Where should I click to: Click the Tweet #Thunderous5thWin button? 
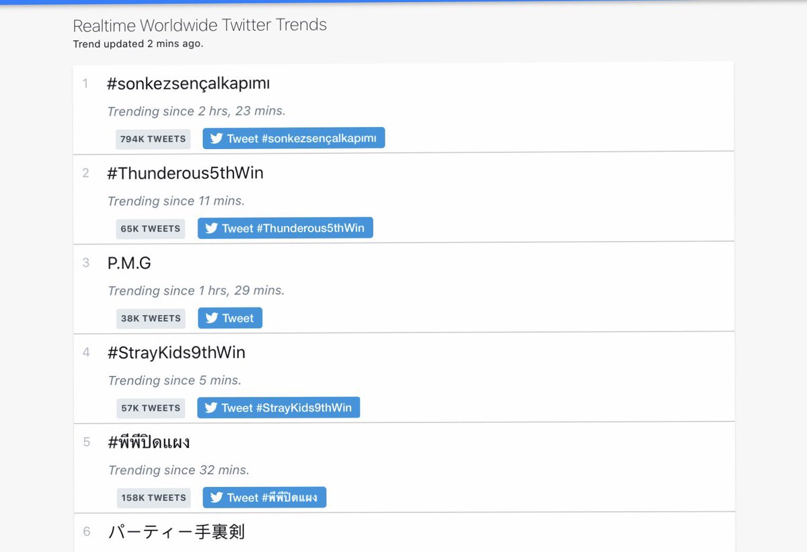285,228
